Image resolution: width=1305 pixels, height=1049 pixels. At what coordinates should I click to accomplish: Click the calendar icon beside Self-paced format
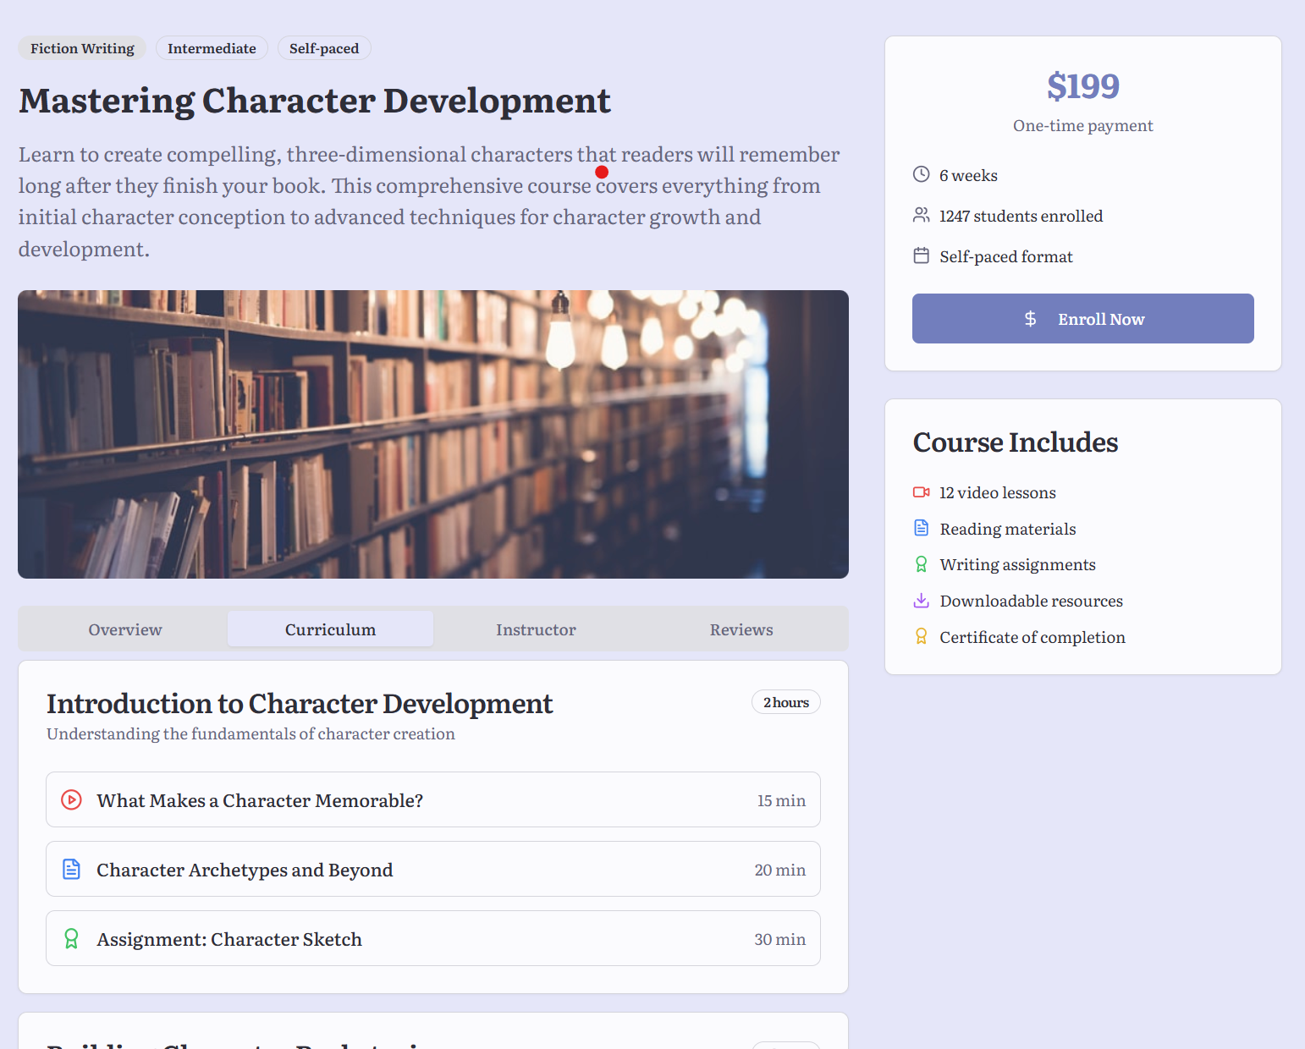tap(921, 255)
